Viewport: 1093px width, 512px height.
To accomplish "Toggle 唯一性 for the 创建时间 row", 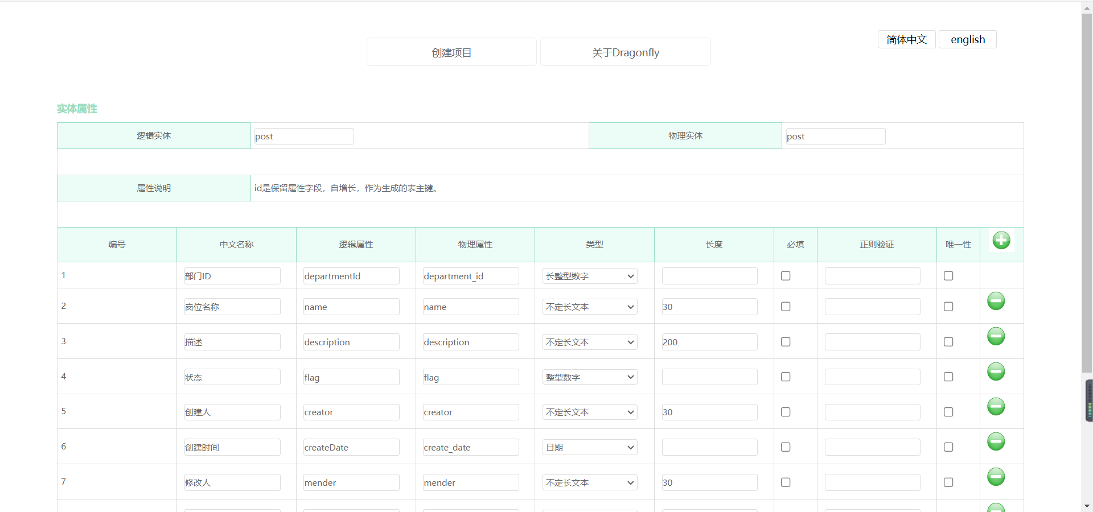I will tap(948, 447).
